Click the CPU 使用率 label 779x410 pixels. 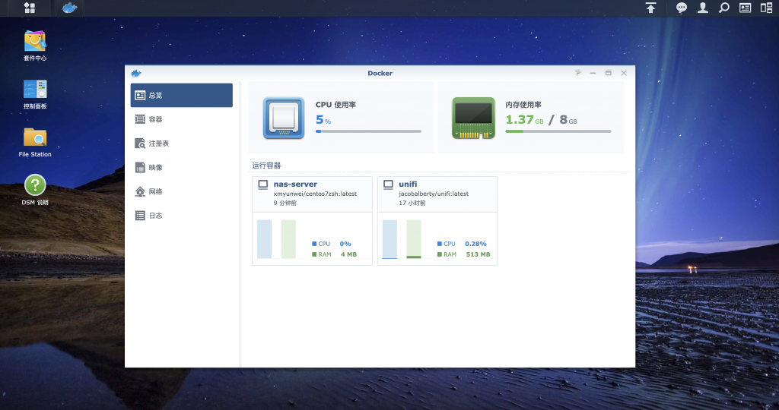tap(335, 105)
